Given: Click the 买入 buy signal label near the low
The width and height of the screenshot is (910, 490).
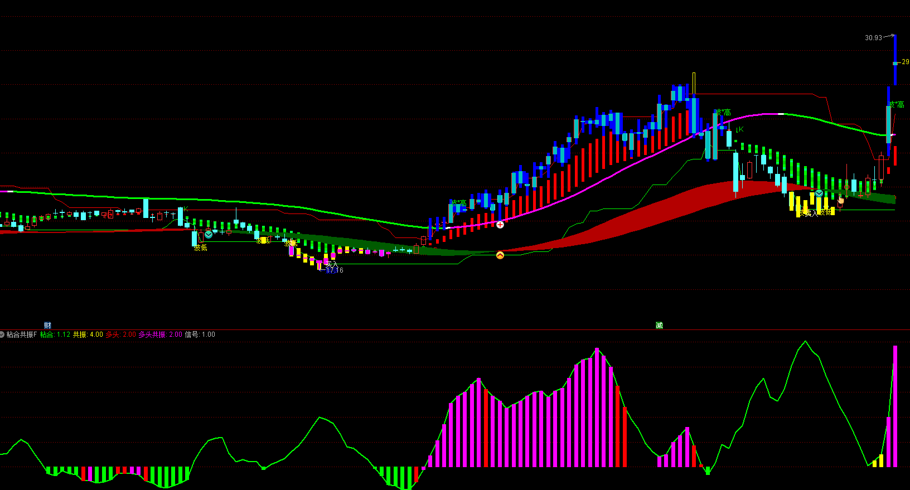Looking at the screenshot, I should pyautogui.click(x=331, y=264).
